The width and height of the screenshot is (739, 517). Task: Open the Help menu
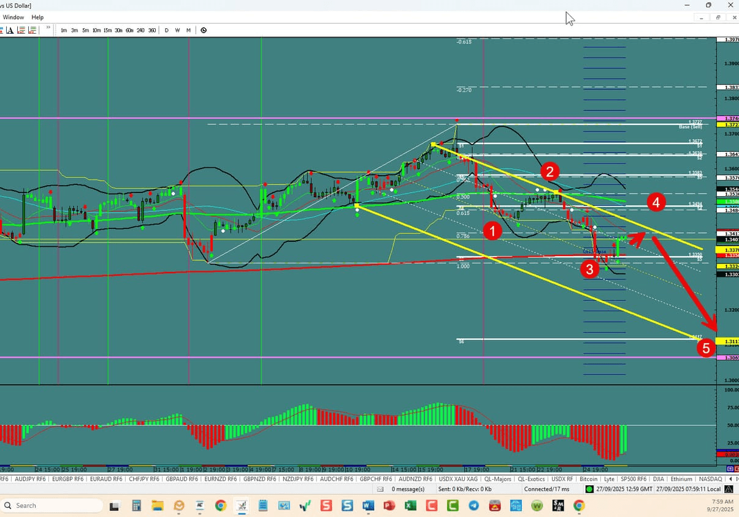37,17
